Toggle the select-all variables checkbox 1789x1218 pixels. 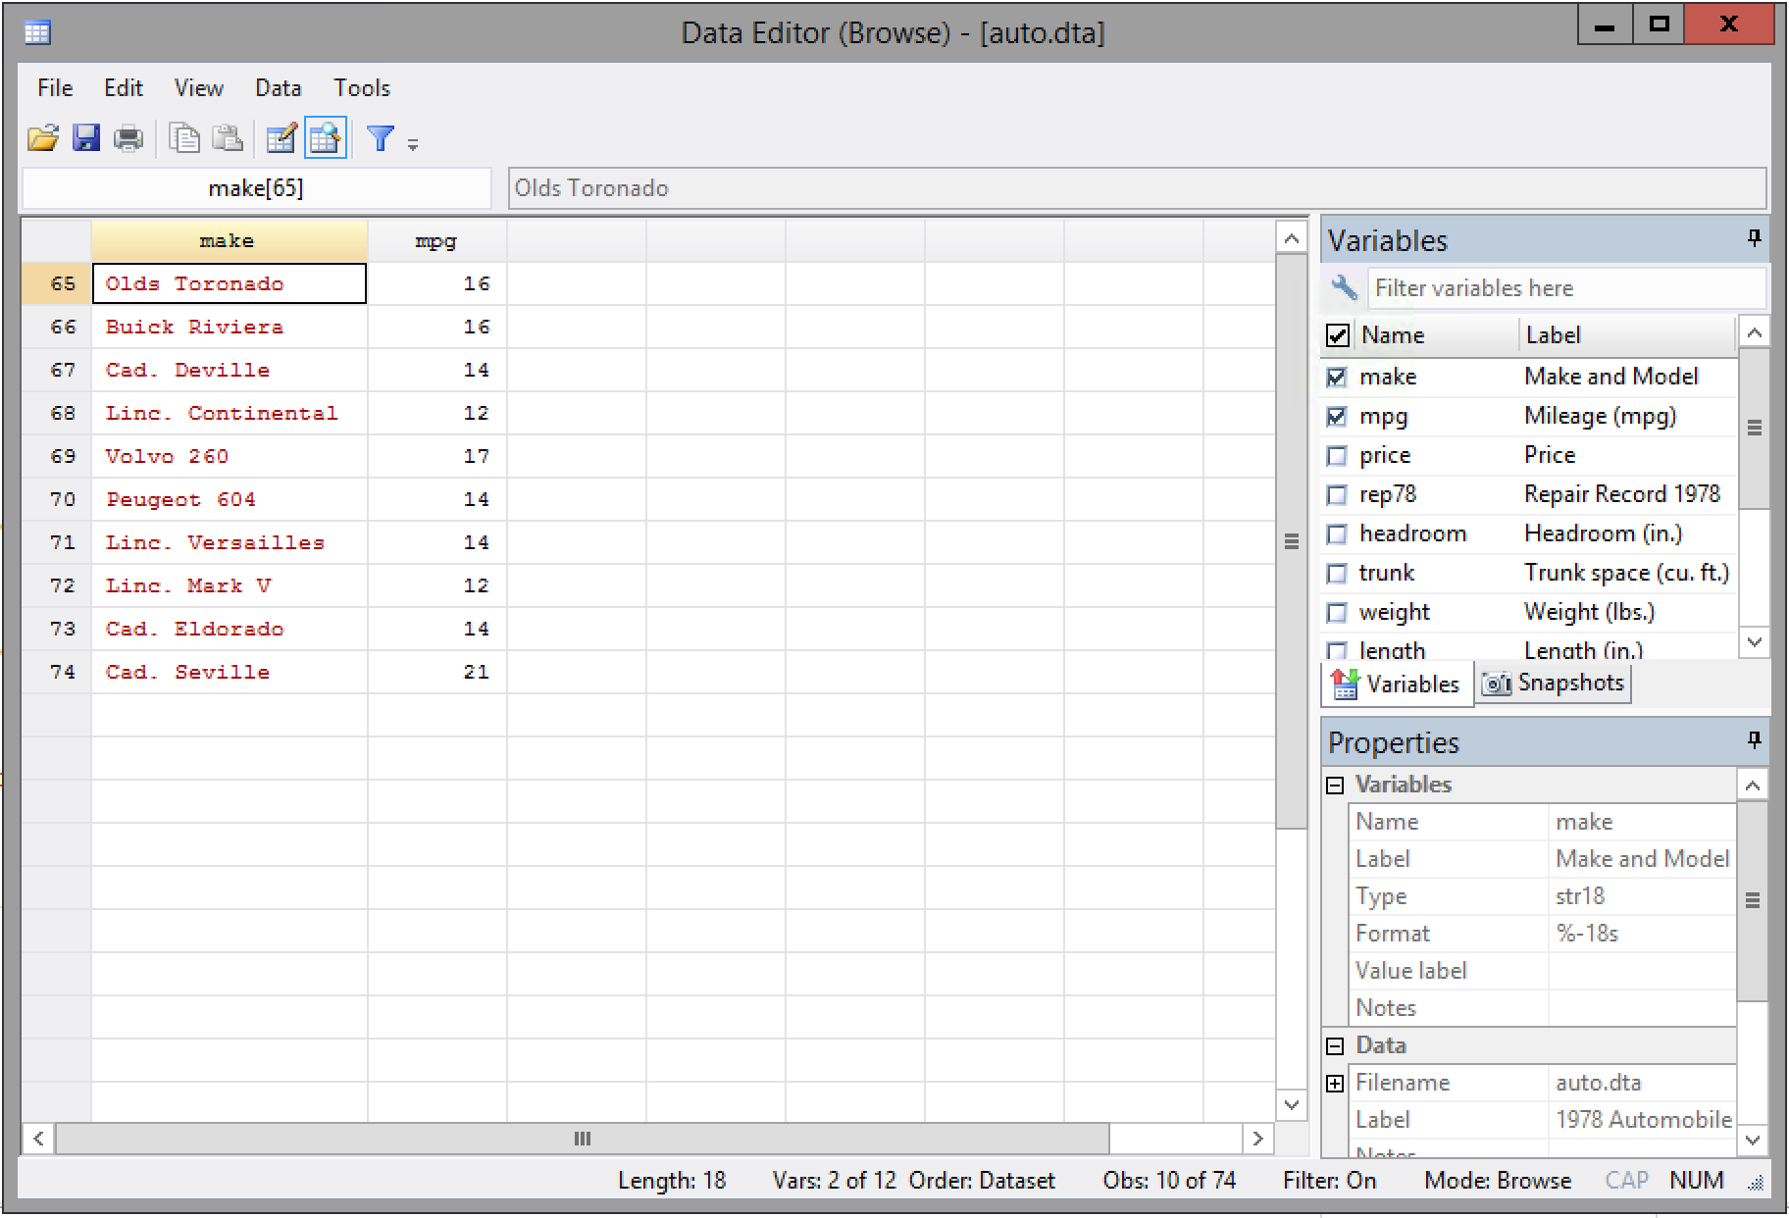click(x=1338, y=335)
